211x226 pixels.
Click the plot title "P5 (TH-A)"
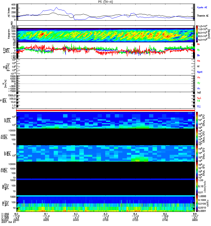(x=105, y=2)
